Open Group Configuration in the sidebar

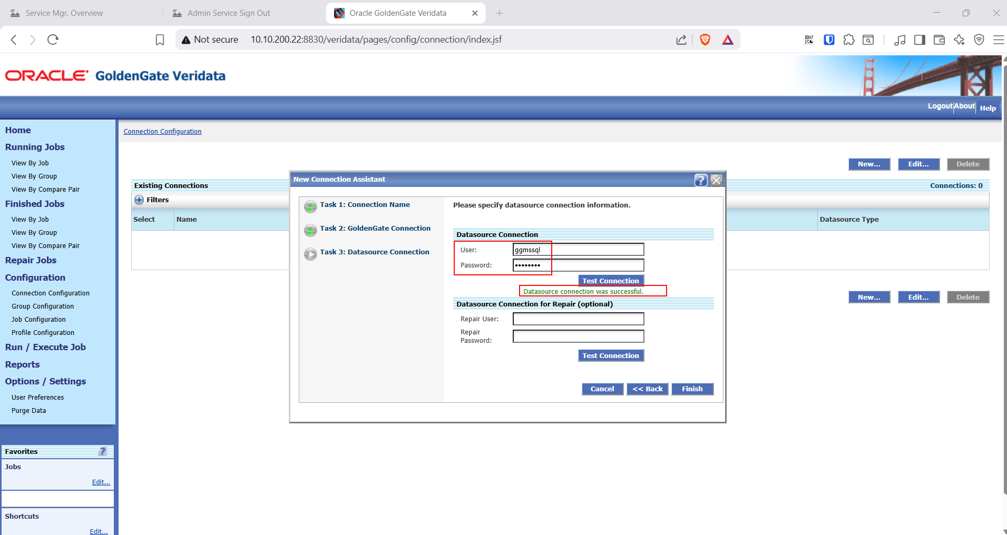coord(43,306)
